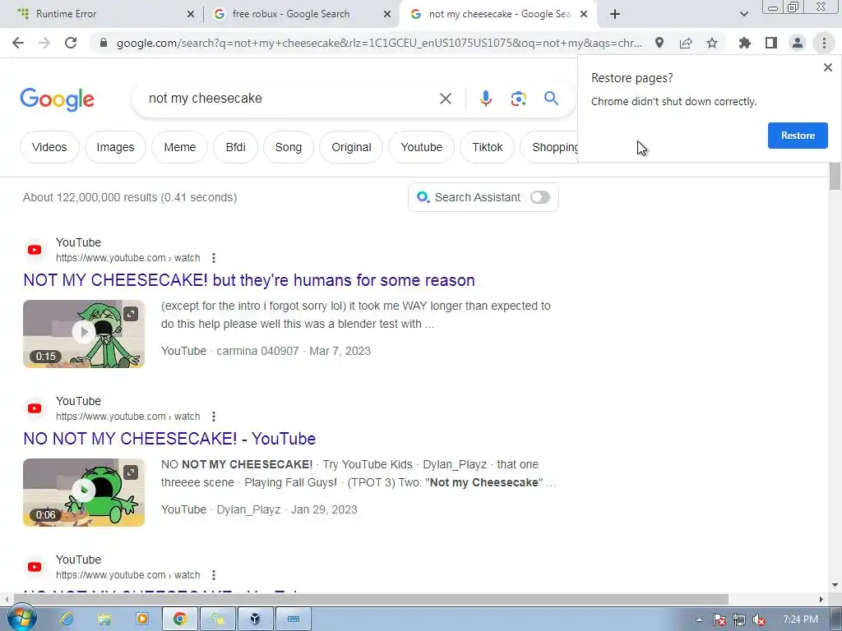Open the Chrome three-dot menu

point(824,43)
